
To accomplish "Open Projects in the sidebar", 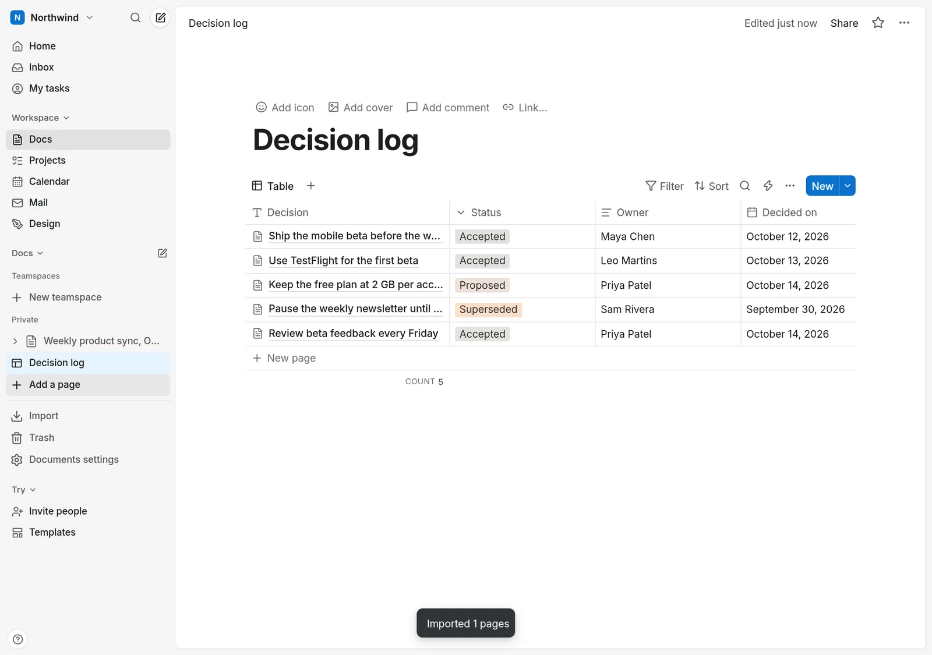I will [88, 160].
